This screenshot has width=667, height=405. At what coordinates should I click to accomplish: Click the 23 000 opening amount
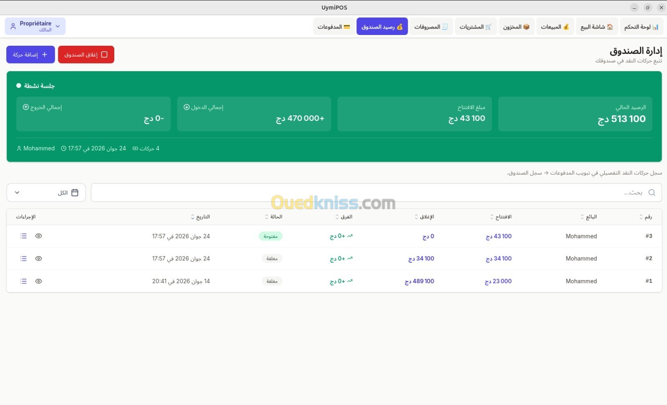coord(498,281)
